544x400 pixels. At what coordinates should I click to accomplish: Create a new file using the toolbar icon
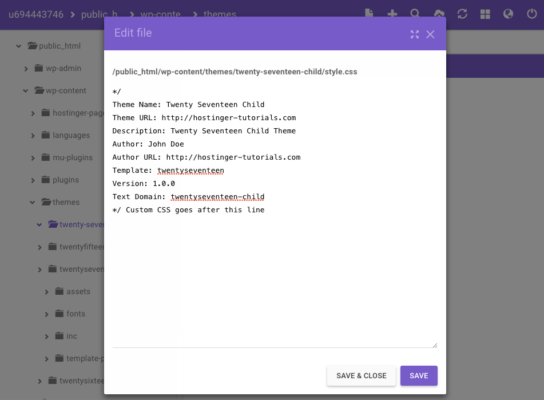click(369, 14)
